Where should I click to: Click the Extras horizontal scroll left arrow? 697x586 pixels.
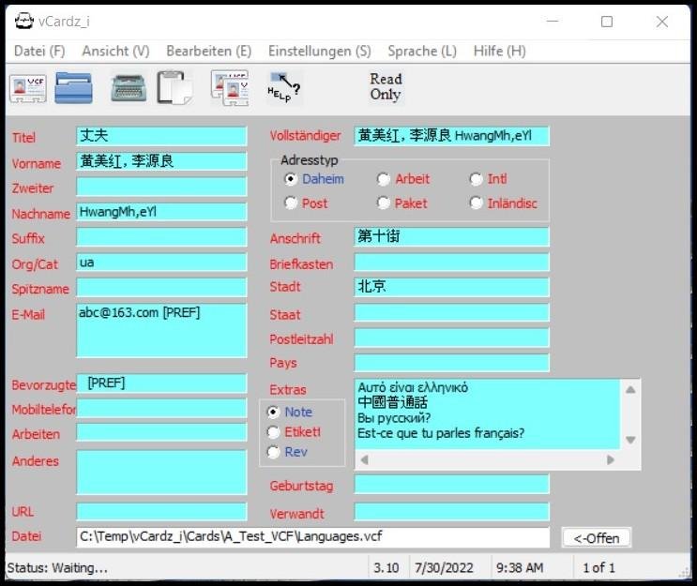pyautogui.click(x=365, y=459)
